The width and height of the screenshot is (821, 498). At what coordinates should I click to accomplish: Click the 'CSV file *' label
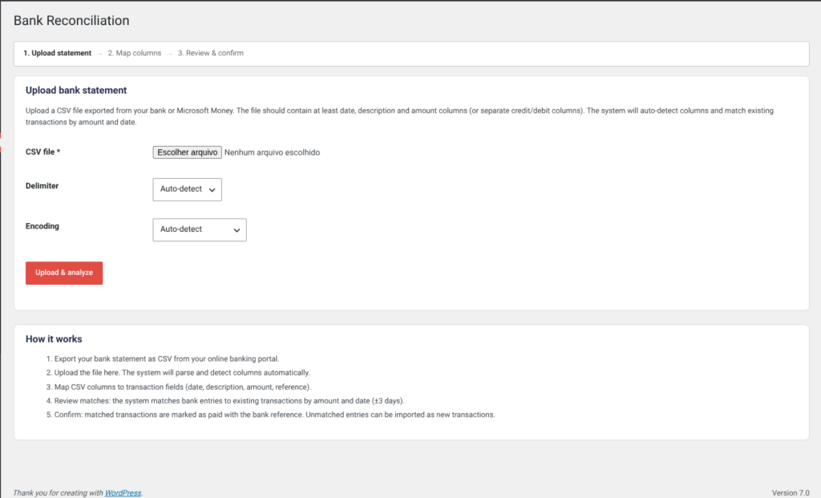pyautogui.click(x=43, y=152)
